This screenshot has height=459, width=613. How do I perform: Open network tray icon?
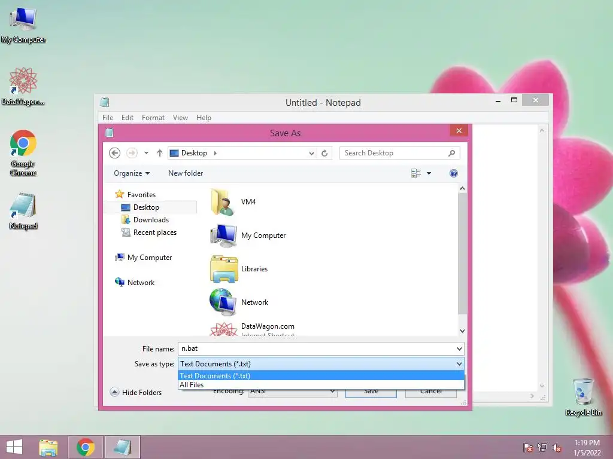(542, 448)
